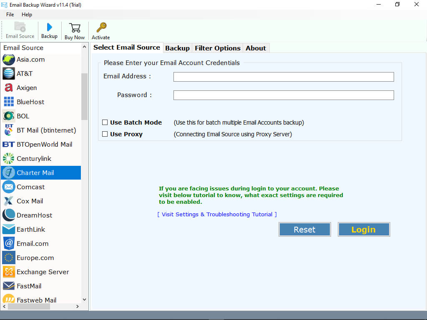Select the "DreamHost" list entry text
Screen dimensions: 427x320
pos(34,215)
